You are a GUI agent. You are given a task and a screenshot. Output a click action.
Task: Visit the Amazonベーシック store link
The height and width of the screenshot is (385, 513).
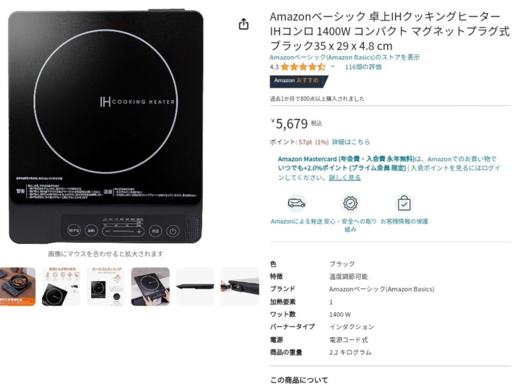tap(344, 57)
